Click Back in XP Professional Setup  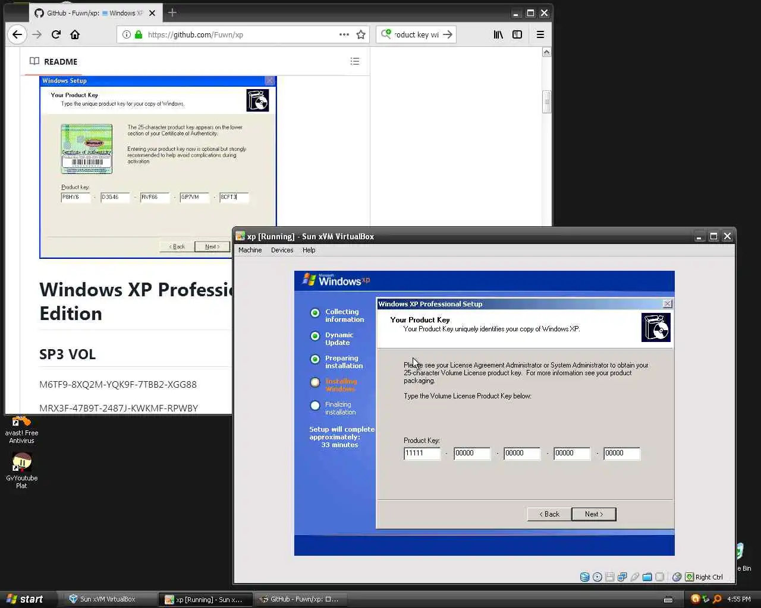point(549,514)
